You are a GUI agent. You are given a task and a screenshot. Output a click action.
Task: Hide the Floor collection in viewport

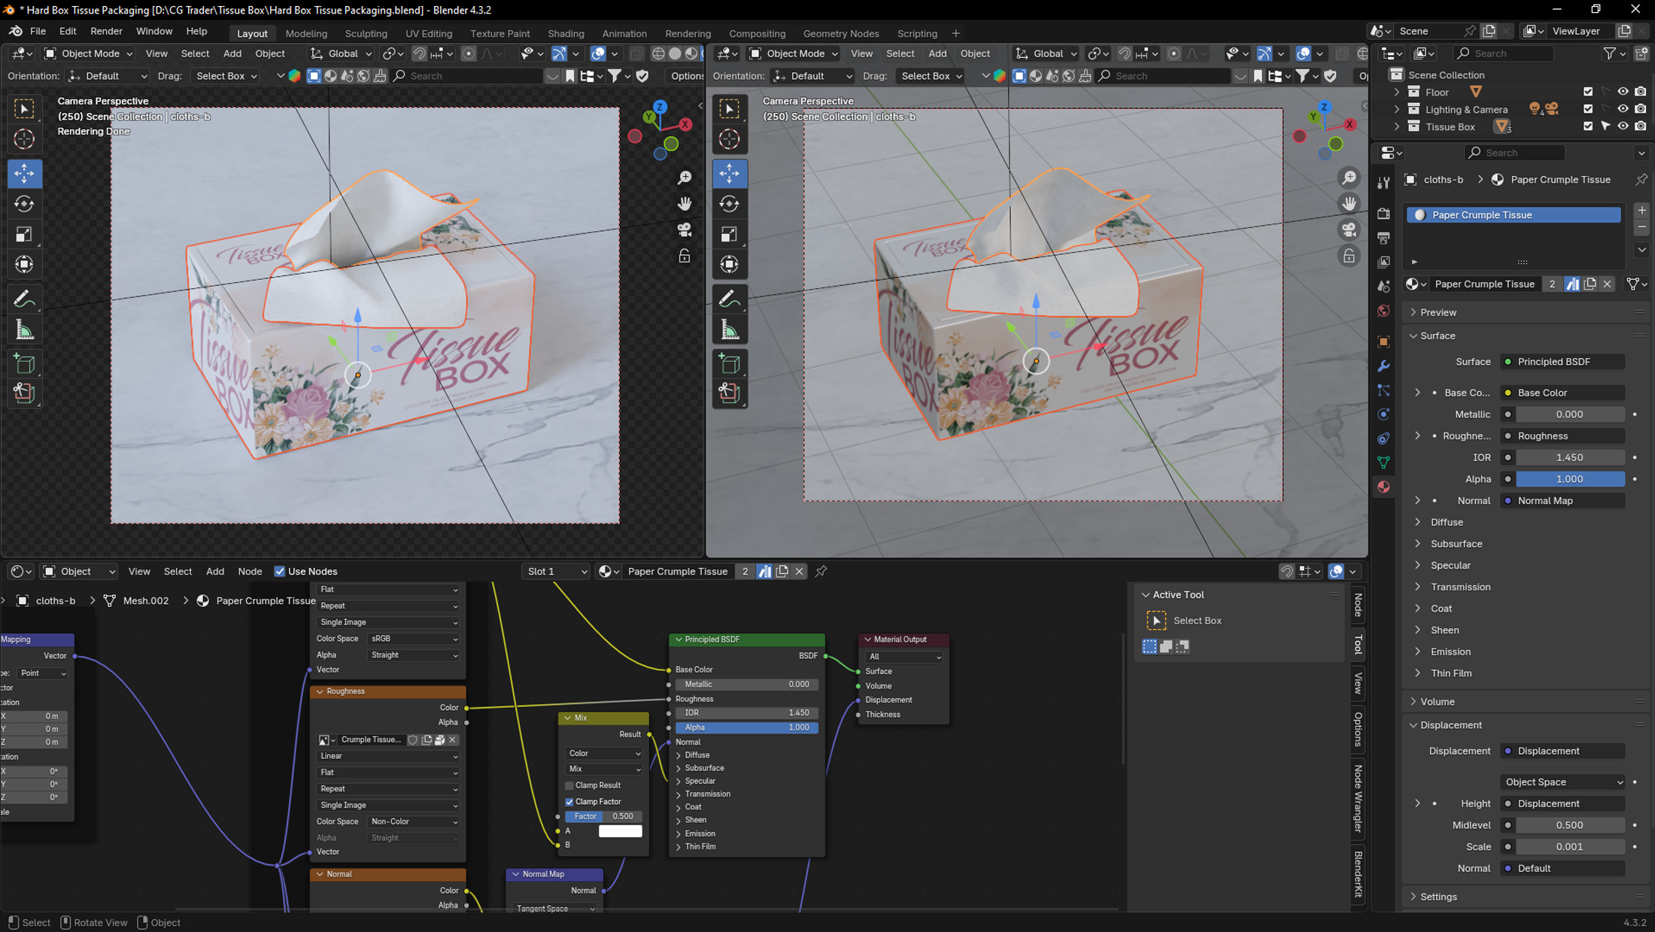pos(1623,92)
